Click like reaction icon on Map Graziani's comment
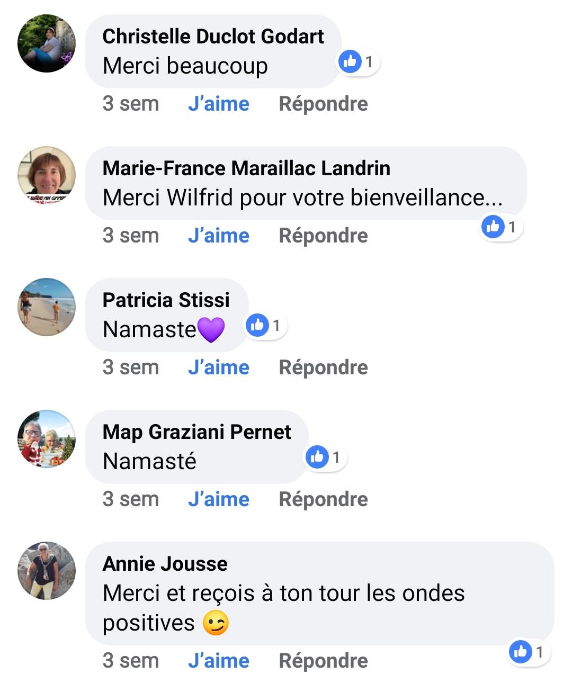 click(317, 457)
